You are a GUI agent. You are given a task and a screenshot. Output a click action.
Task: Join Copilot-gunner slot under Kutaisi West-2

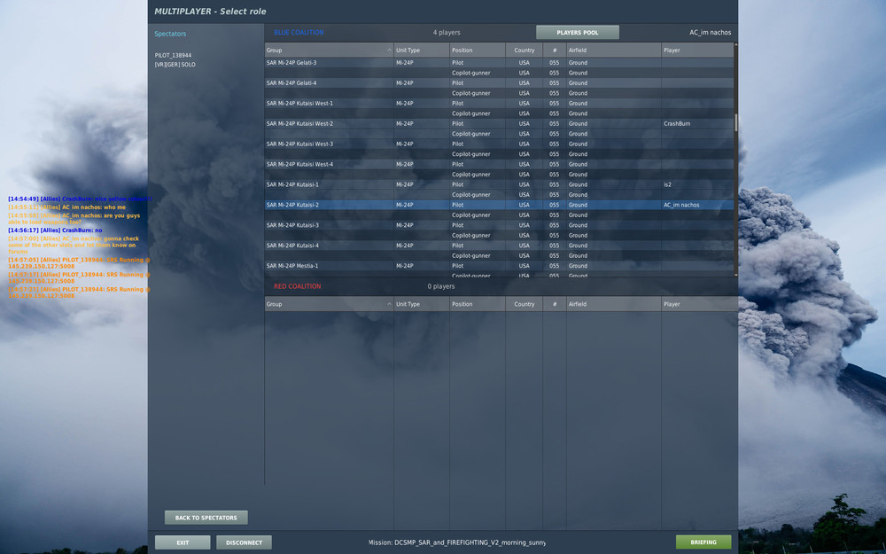(x=499, y=134)
